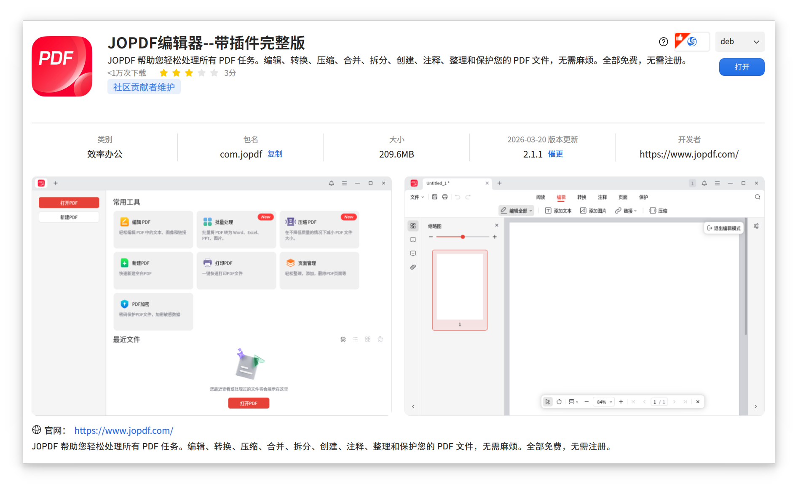Click the thumbnail size slider handle
Screen dimensions: 798x489
point(463,237)
